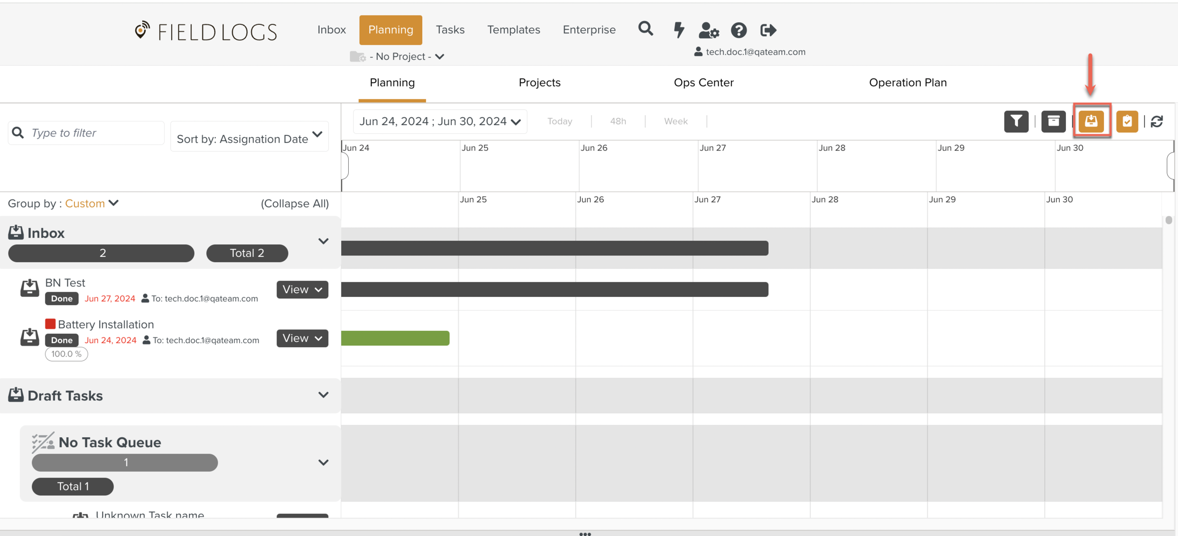Click the Collapse All link

click(294, 203)
